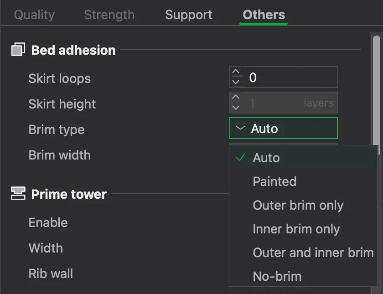The width and height of the screenshot is (383, 294).
Task: Select Outer and inner brim option
Action: click(303, 253)
